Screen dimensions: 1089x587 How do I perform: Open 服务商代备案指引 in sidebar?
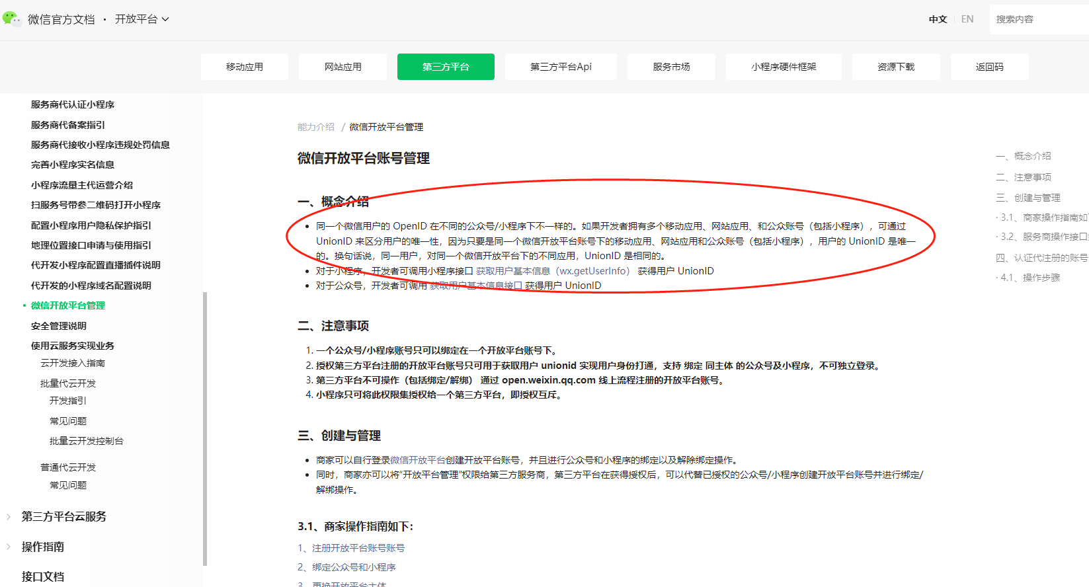pos(68,125)
